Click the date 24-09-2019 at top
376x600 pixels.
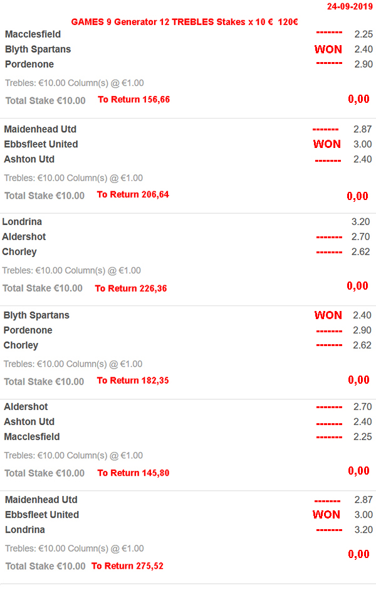point(350,6)
